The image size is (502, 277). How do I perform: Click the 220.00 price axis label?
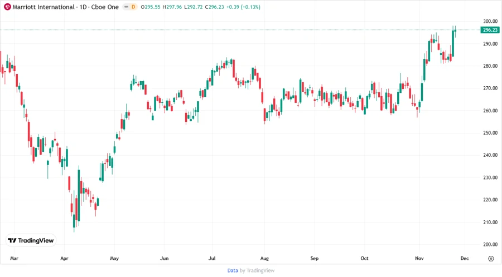(490, 200)
